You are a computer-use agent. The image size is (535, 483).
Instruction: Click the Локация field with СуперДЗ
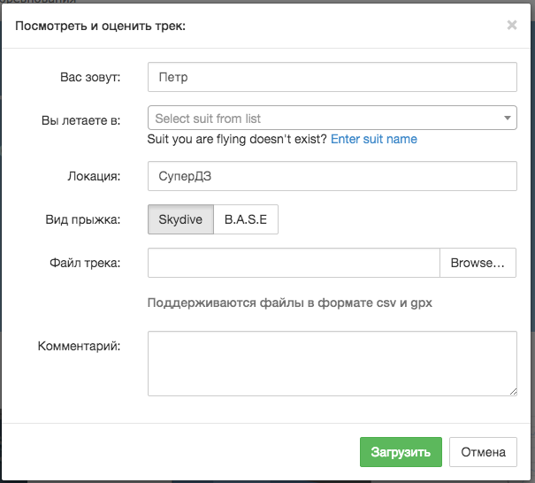click(332, 176)
